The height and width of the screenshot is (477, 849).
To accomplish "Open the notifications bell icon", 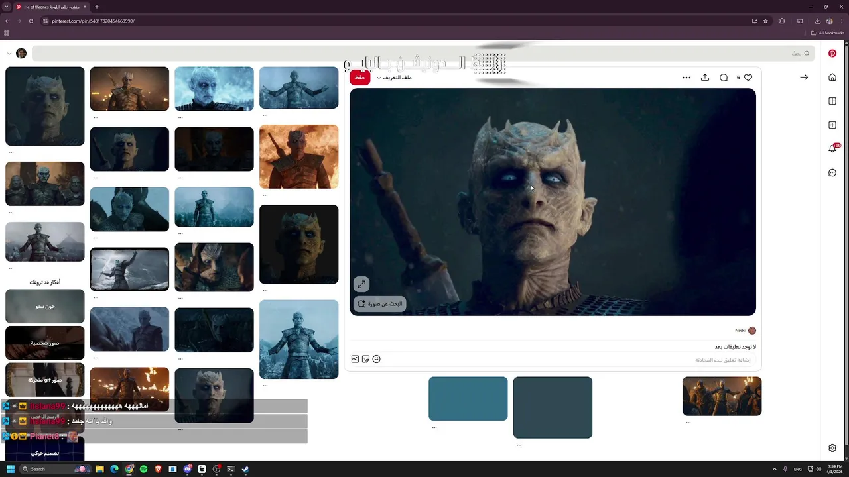I will point(832,149).
